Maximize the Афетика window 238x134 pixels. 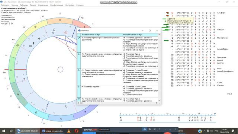pos(149,31)
